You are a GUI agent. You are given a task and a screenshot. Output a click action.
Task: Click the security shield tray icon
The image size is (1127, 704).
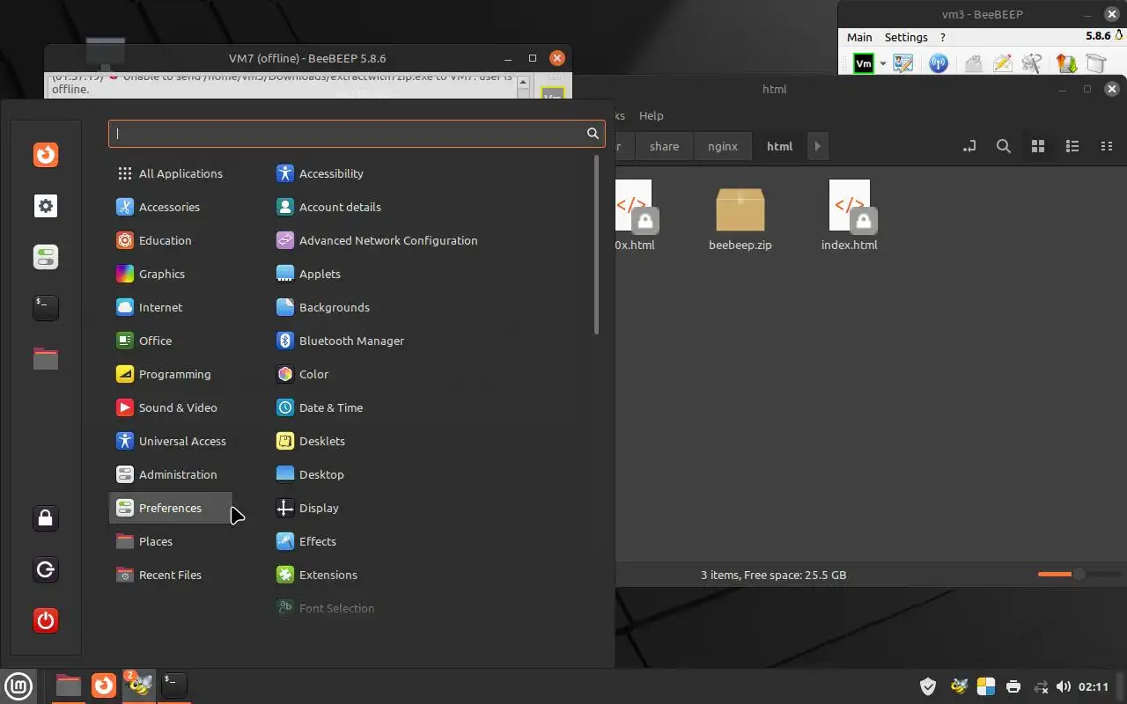pos(927,686)
